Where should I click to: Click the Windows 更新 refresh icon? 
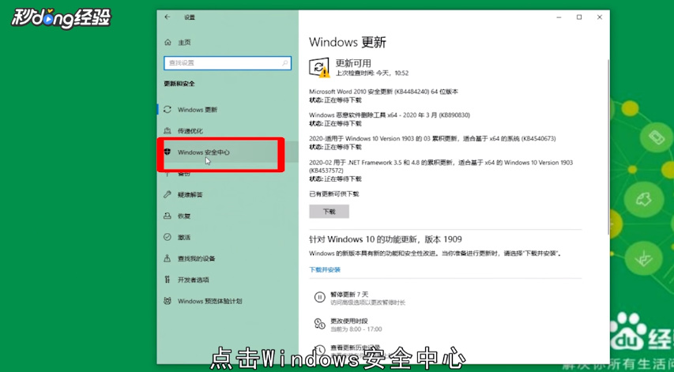[x=168, y=110]
